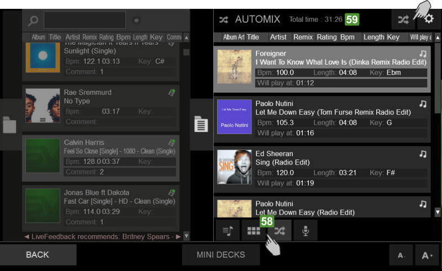The image size is (442, 271).
Task: Sort browser by Rating column
Action: (106, 37)
